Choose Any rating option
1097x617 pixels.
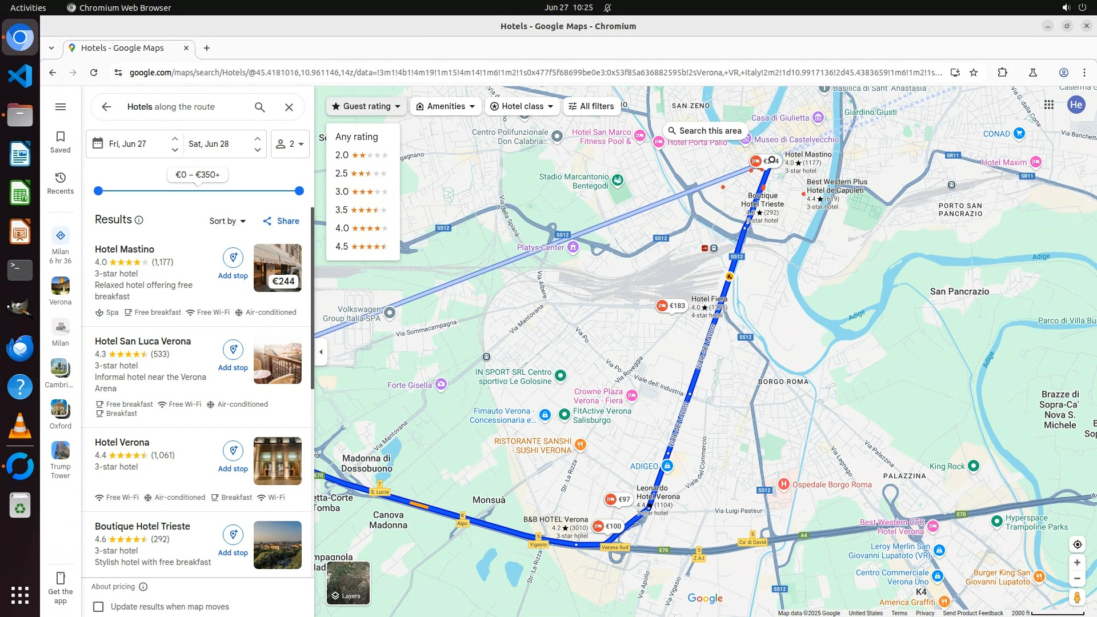[357, 137]
